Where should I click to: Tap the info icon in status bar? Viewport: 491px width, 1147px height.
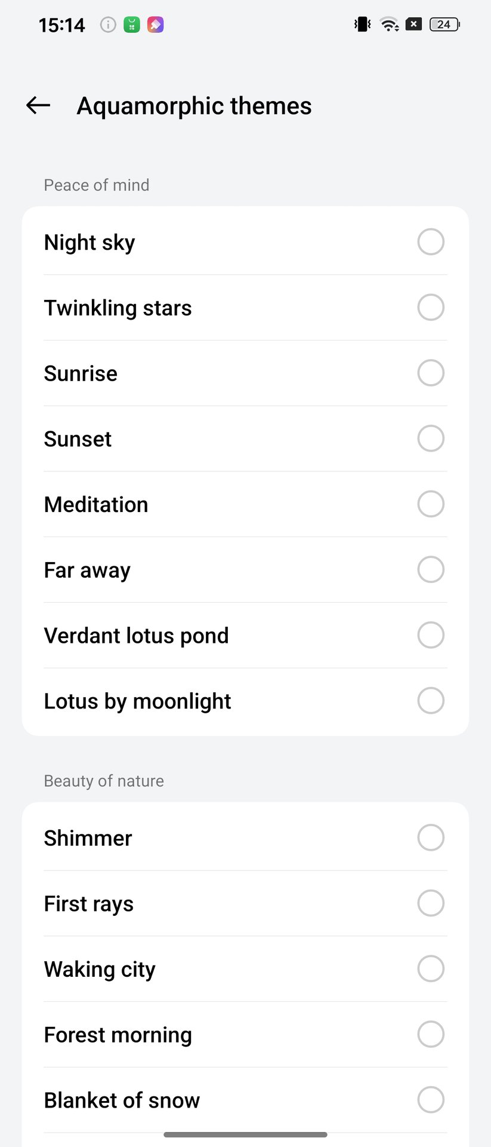108,24
